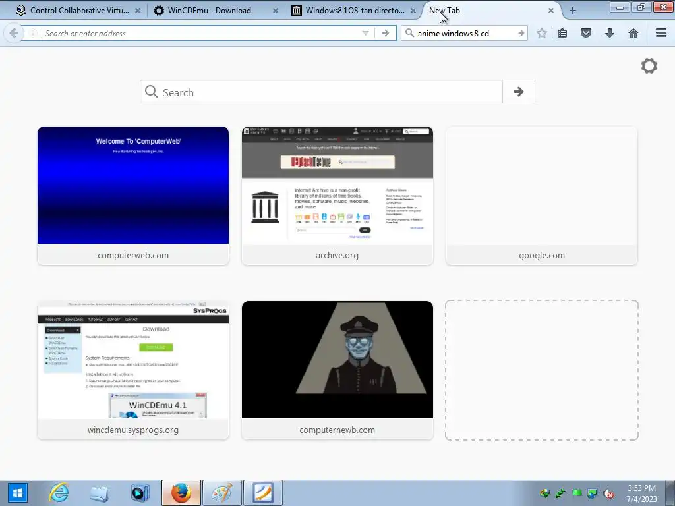Click the back navigation arrow

click(x=14, y=33)
